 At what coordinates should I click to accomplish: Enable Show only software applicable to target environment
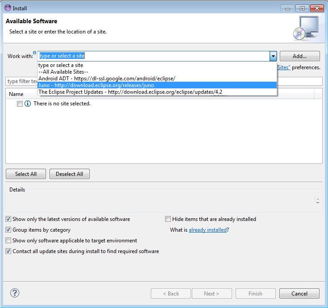click(8, 241)
